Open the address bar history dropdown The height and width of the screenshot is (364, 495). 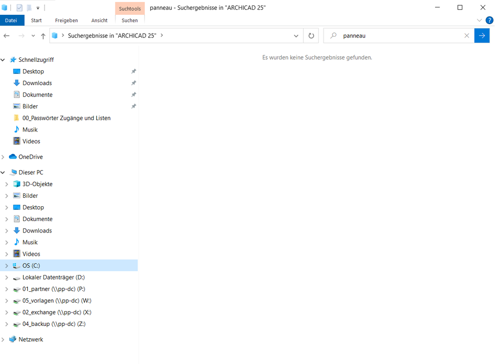point(296,36)
